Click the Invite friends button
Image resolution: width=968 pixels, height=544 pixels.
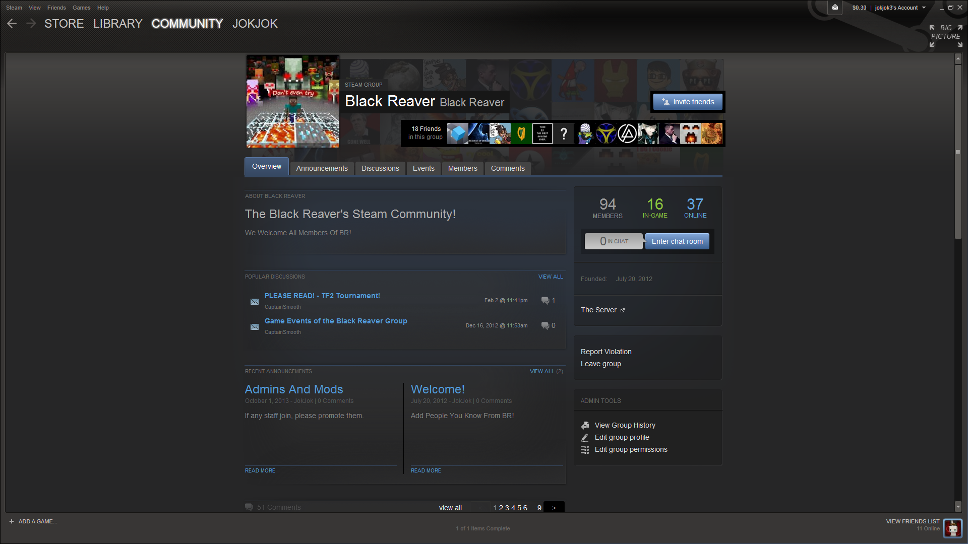[688, 102]
